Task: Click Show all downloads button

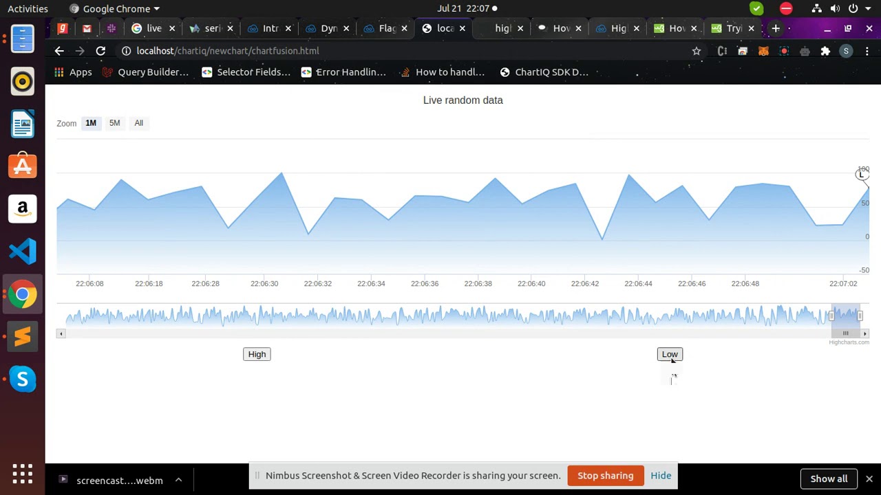Action: (829, 479)
